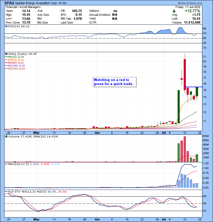
Task: Click the Volume value 17,412,468
Action: click(x=192, y=22)
